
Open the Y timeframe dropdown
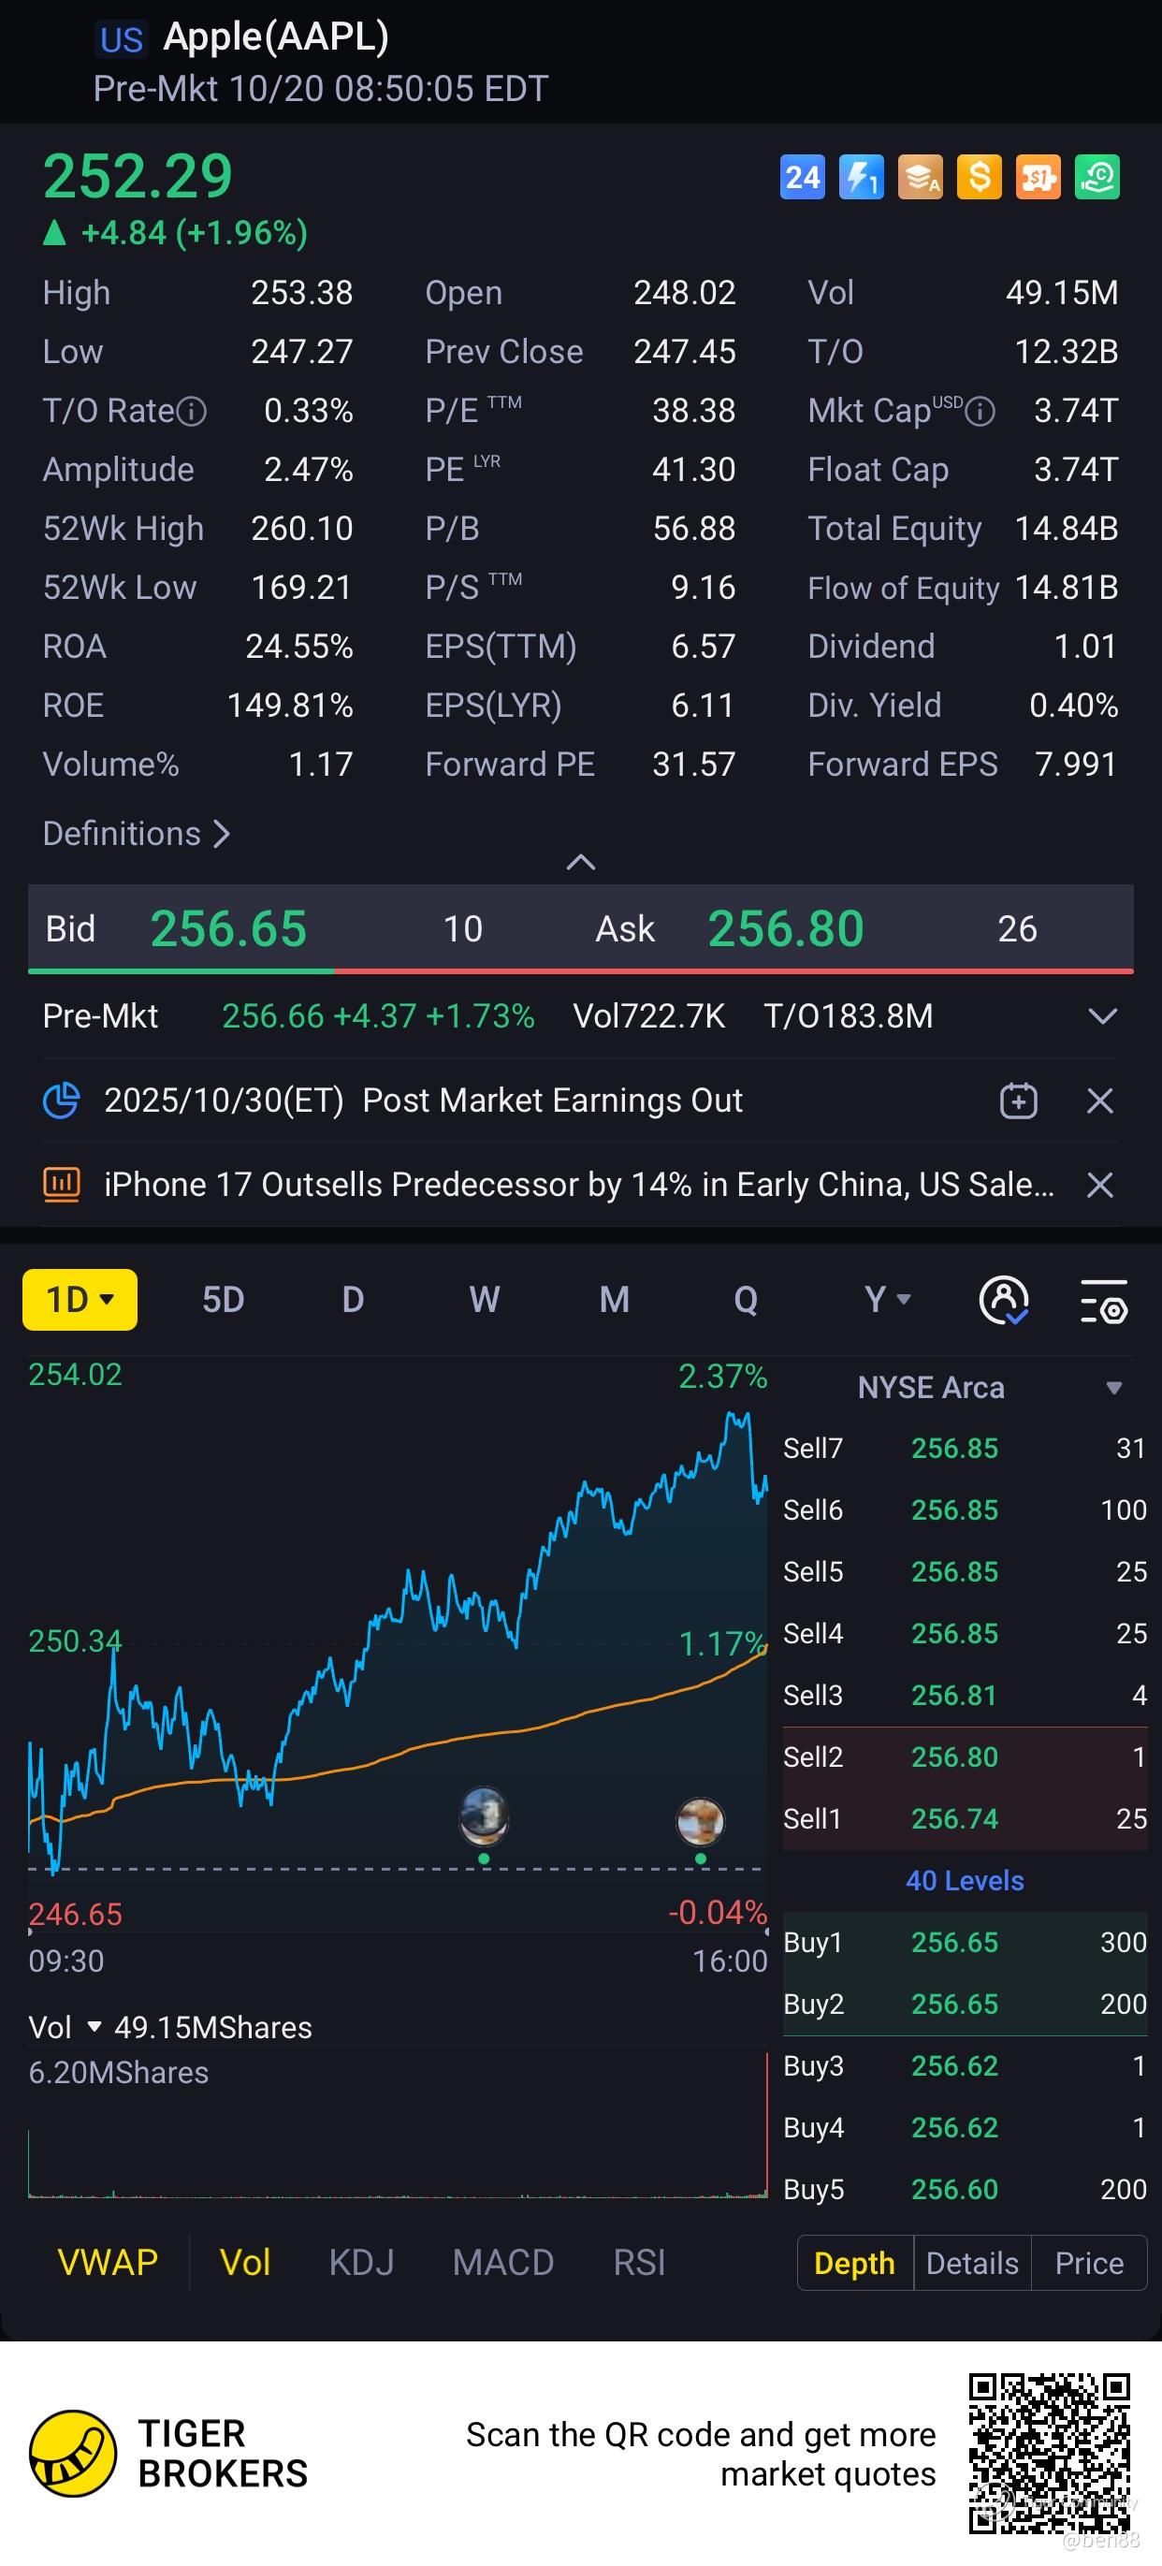pos(887,1300)
